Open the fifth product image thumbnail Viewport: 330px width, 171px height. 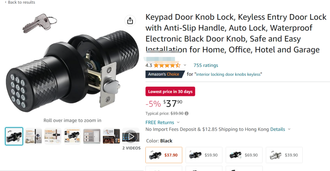tap(92, 136)
